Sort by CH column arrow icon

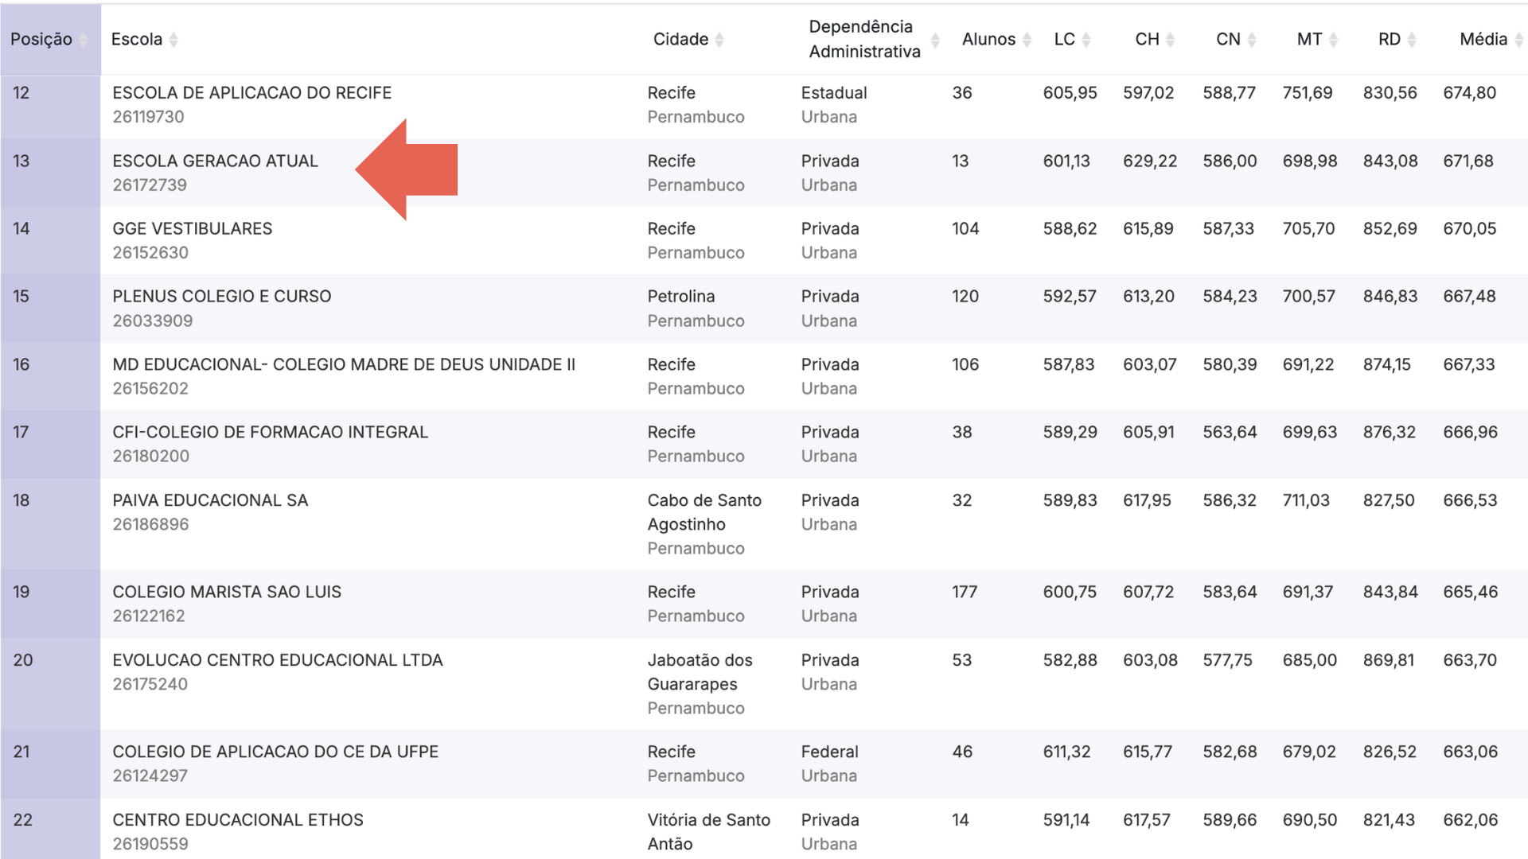point(1170,40)
